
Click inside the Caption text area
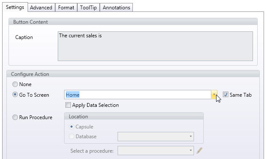coord(155,46)
